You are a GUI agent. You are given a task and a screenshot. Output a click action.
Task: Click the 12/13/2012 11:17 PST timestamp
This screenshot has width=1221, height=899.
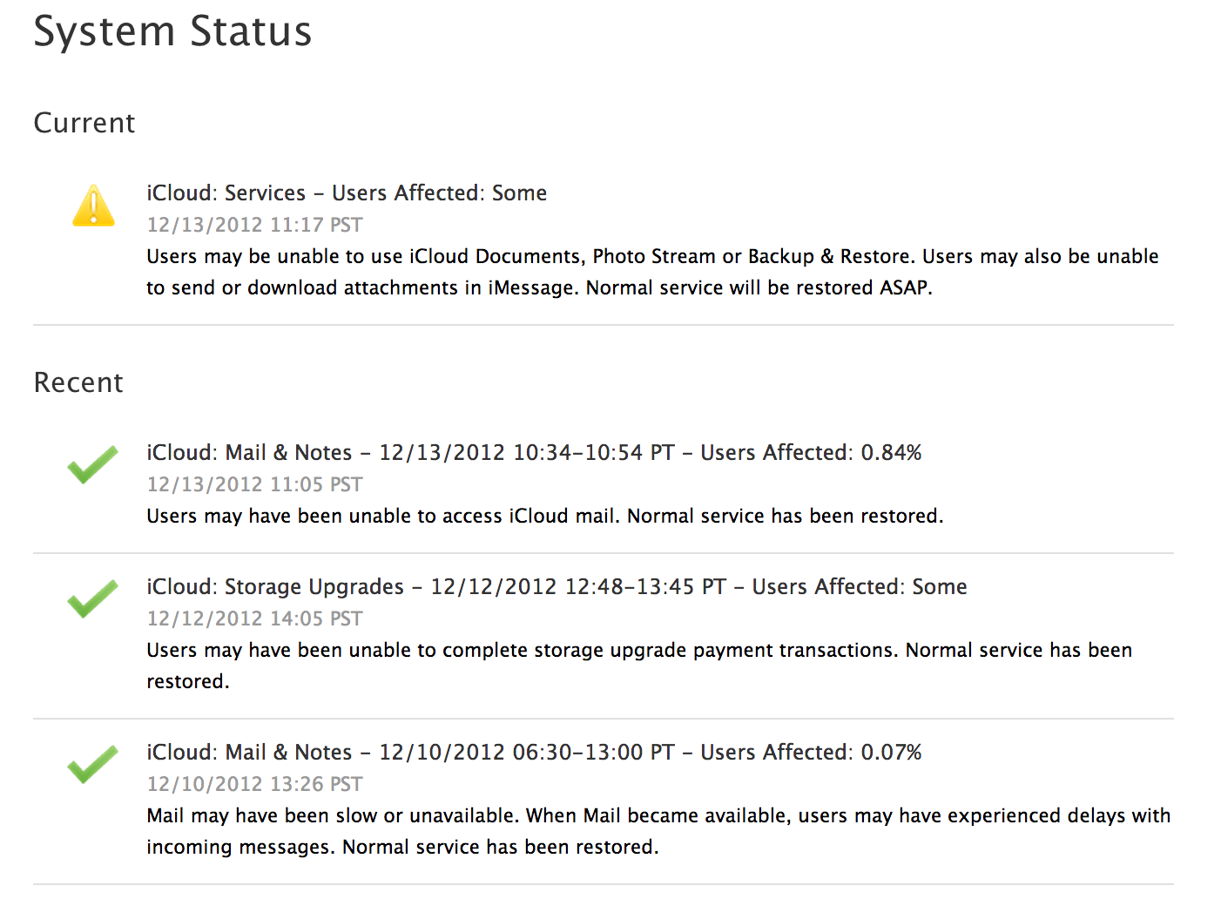pos(254,225)
